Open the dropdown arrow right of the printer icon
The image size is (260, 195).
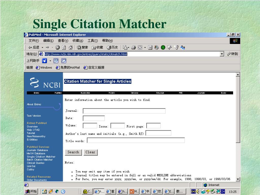point(145,47)
